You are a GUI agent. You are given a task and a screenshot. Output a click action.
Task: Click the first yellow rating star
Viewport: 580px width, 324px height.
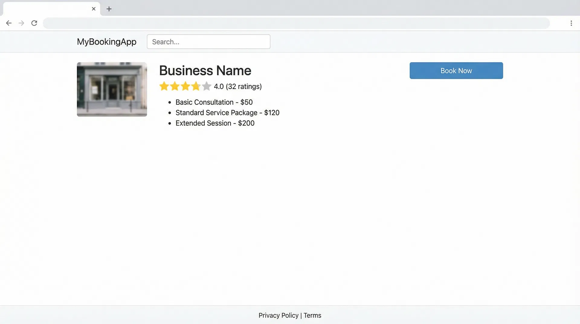[164, 86]
